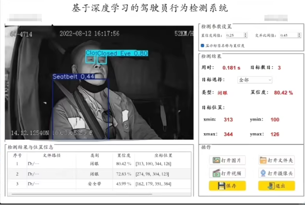Screen dimensions: 305x205
Task: Click the 打开图片 button label
Action: (231, 160)
